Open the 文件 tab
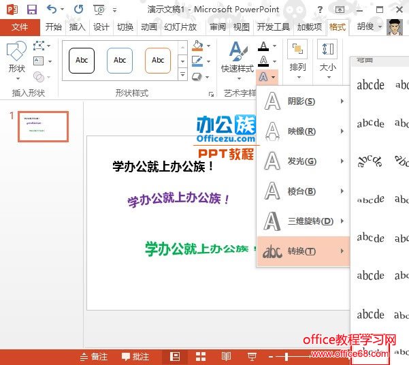Viewport: 409px width, 365px height. click(20, 27)
